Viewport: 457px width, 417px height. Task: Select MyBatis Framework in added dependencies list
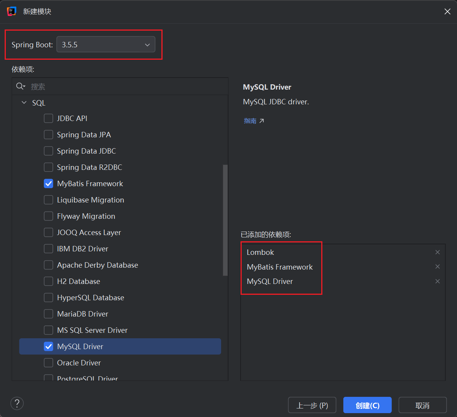click(x=279, y=267)
